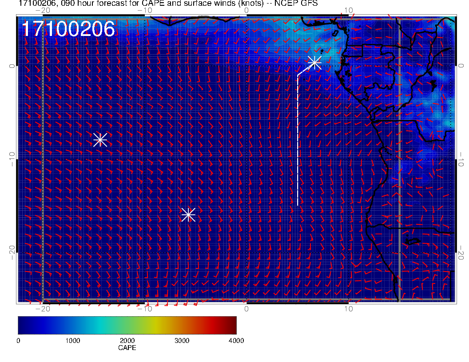469x362 pixels.
Task: Click the white asterisk marker near the equator
Action: click(x=314, y=63)
